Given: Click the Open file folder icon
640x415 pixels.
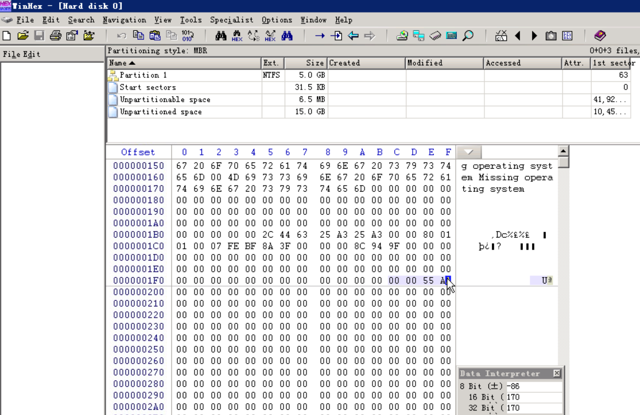Looking at the screenshot, I should (x=23, y=36).
